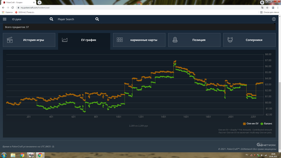The width and height of the screenshot is (281, 158).
Task: Open the language globe icon
Action: tap(274, 19)
